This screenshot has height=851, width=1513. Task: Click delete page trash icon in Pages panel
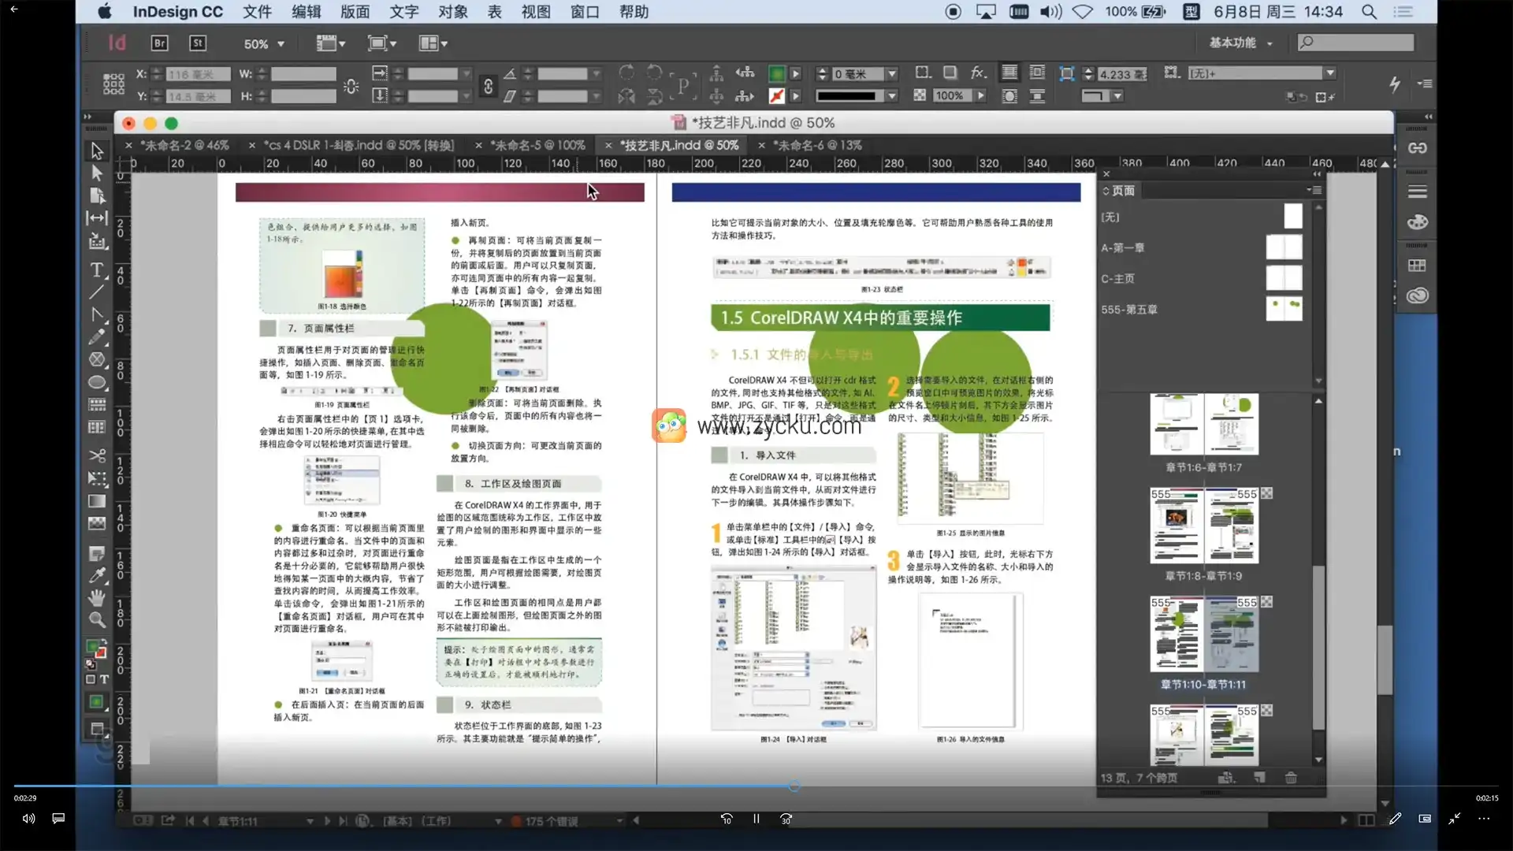(x=1291, y=778)
